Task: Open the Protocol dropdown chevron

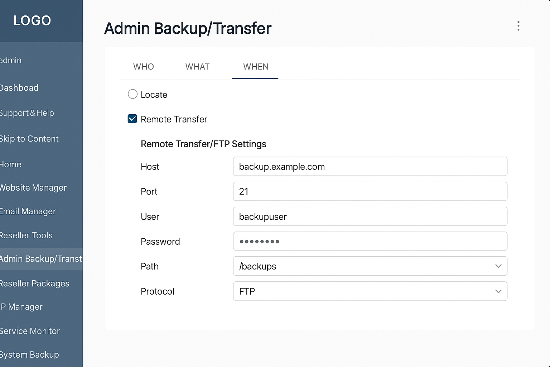Action: (498, 291)
